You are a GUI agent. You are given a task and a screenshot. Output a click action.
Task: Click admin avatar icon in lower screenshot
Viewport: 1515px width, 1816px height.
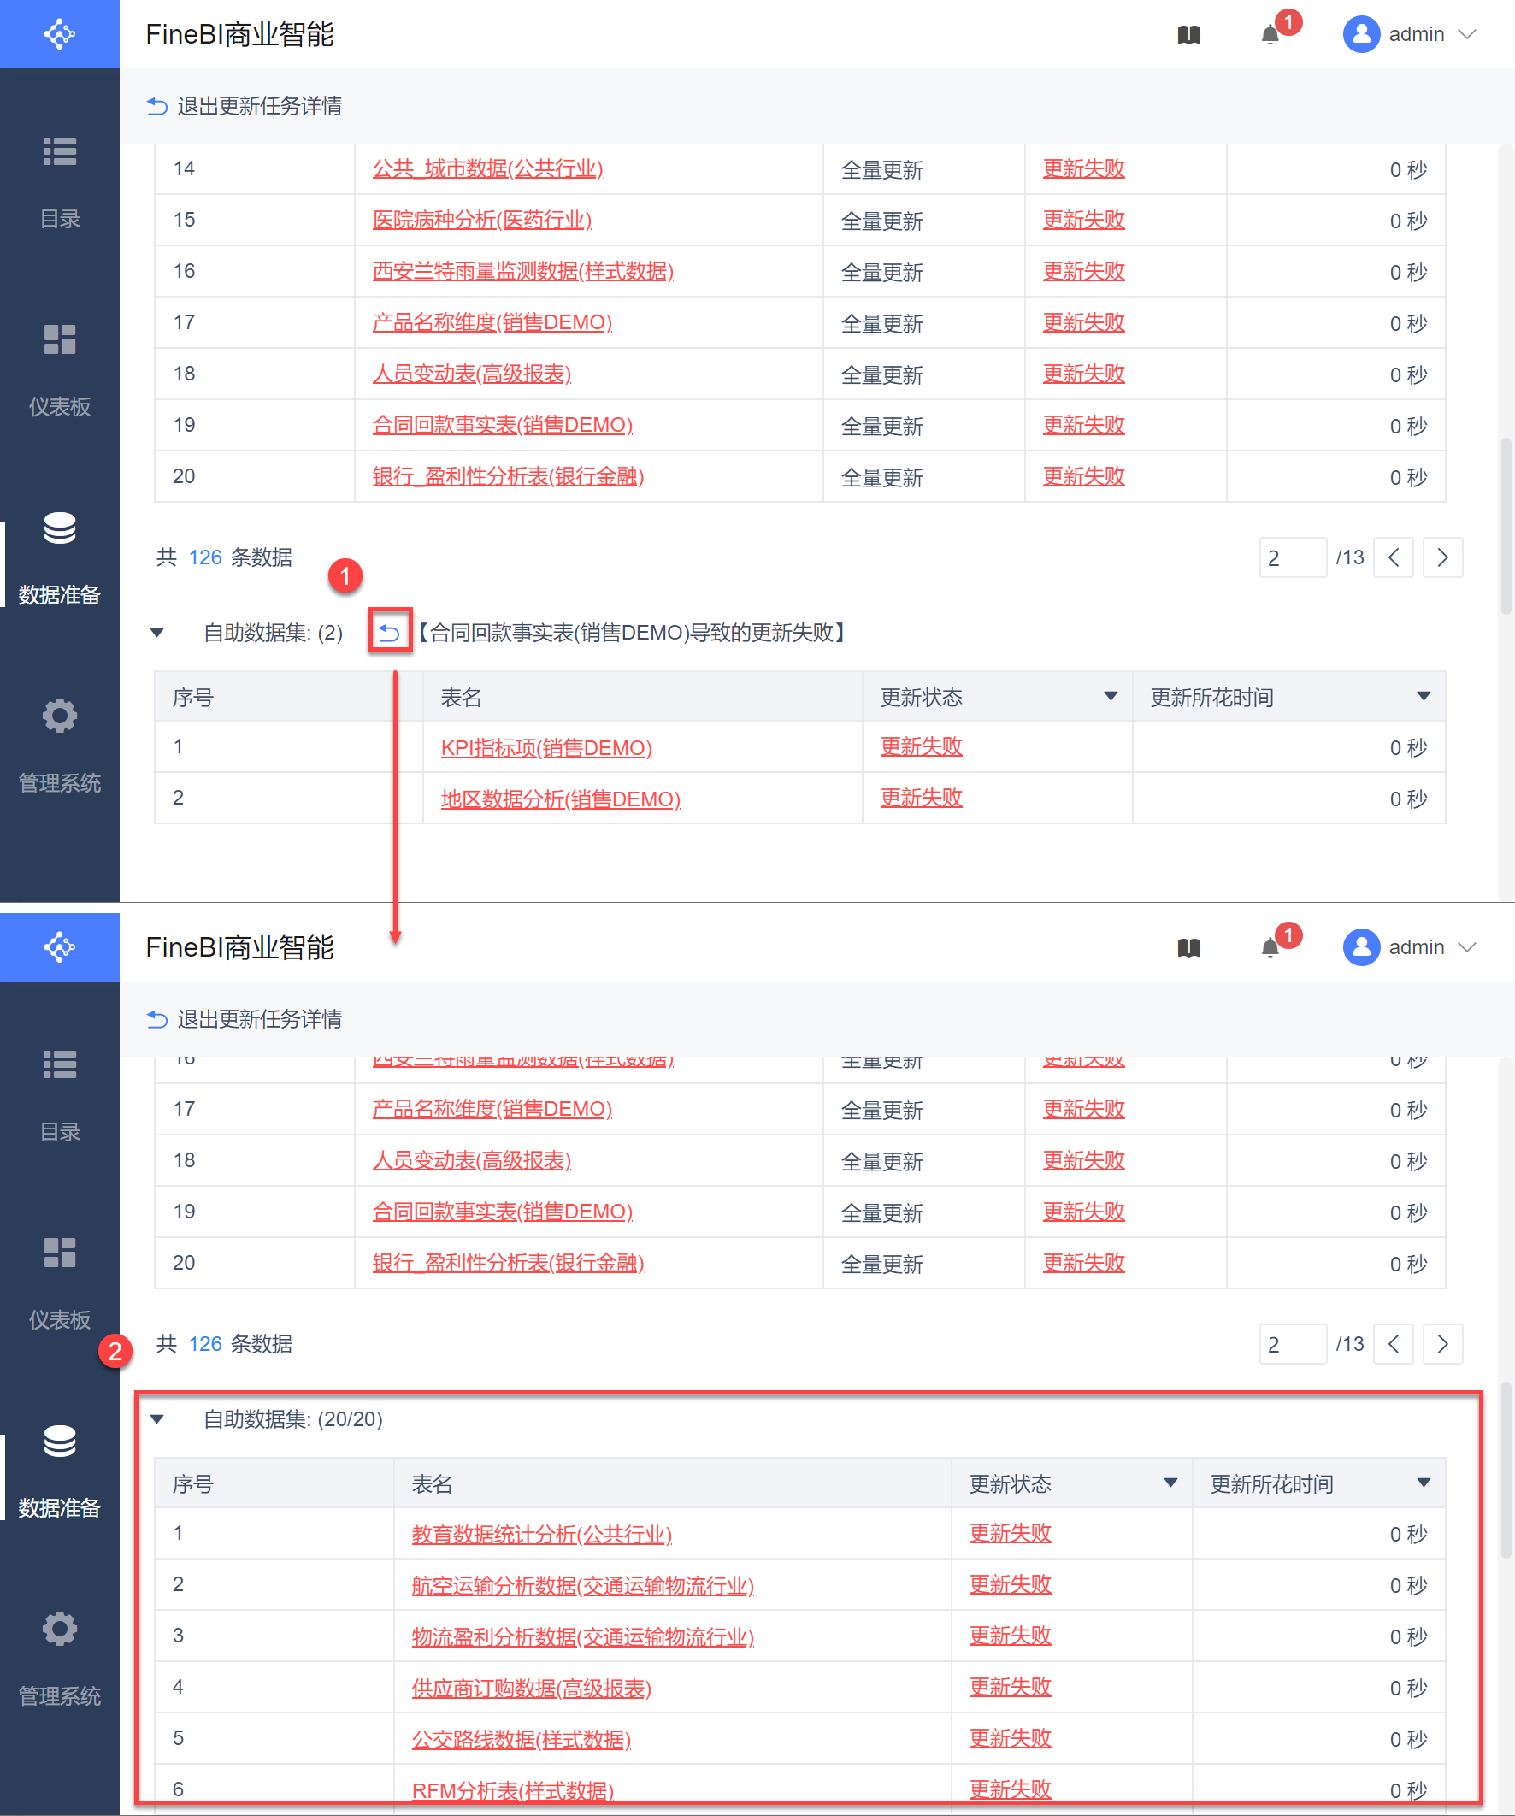tap(1361, 948)
